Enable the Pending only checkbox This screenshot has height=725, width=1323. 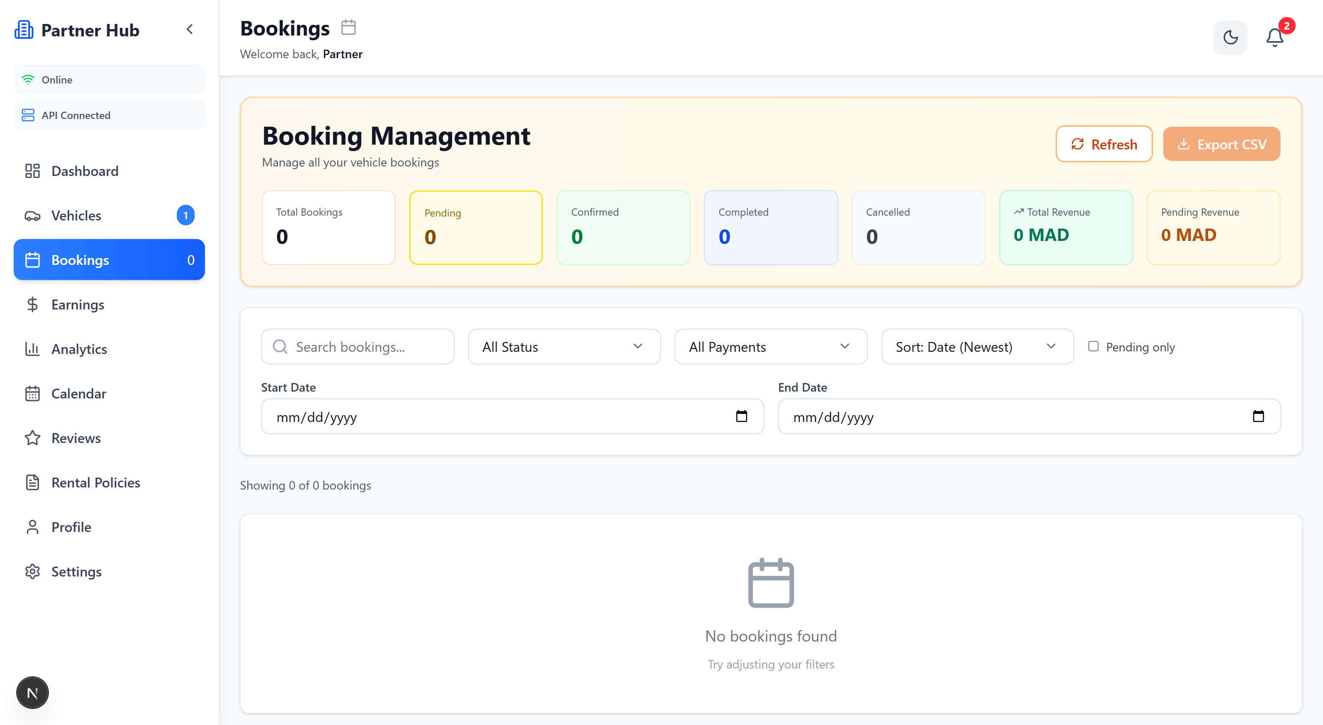[1093, 346]
